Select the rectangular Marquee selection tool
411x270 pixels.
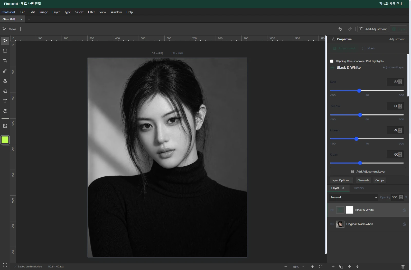point(5,51)
